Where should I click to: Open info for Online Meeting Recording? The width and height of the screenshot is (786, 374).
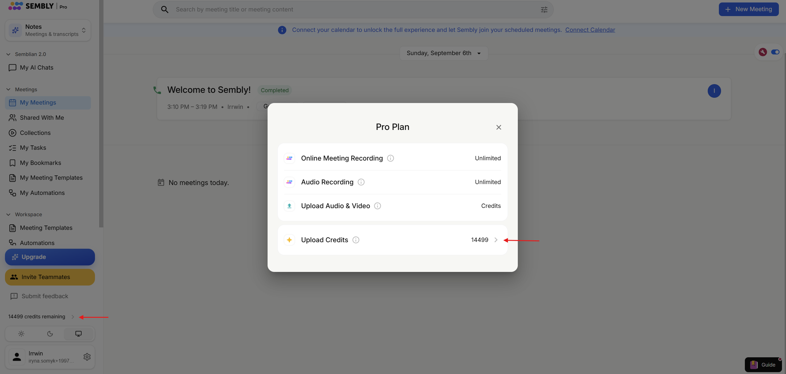[390, 158]
